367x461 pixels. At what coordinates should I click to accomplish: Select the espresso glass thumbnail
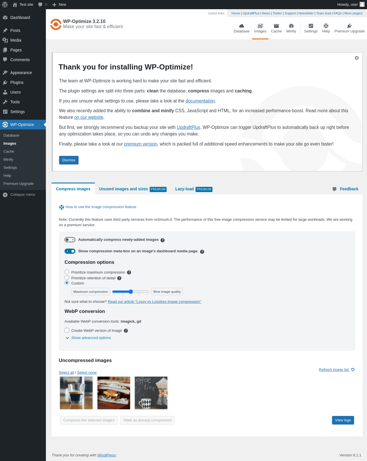tap(76, 393)
